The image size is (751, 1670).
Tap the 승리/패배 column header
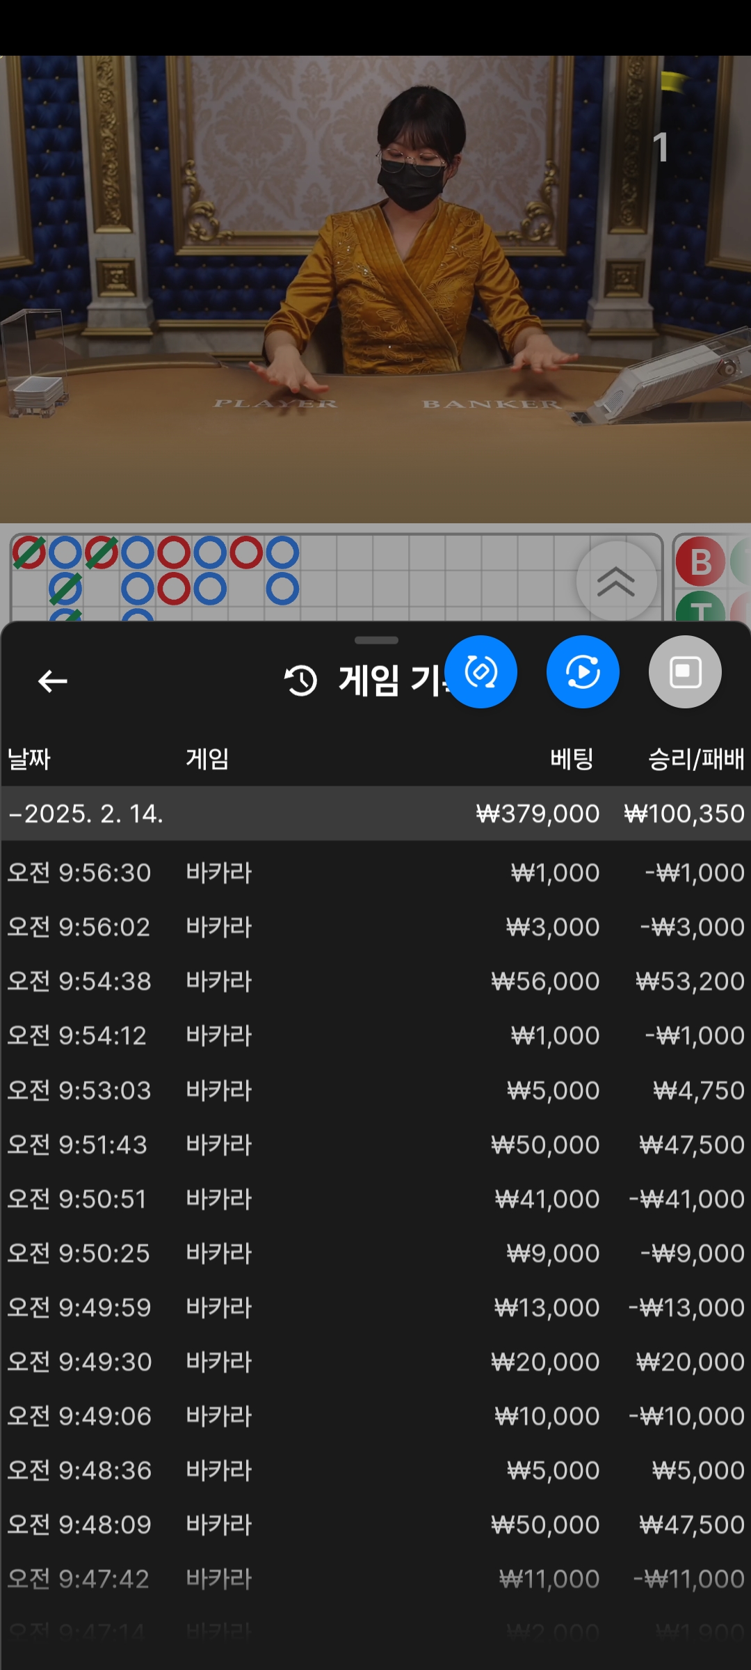pos(696,758)
